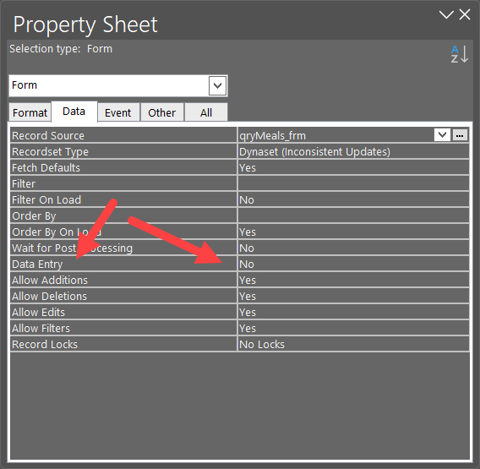Click the empty Filter property field
Image resolution: width=480 pixels, height=469 pixels.
coord(353,183)
